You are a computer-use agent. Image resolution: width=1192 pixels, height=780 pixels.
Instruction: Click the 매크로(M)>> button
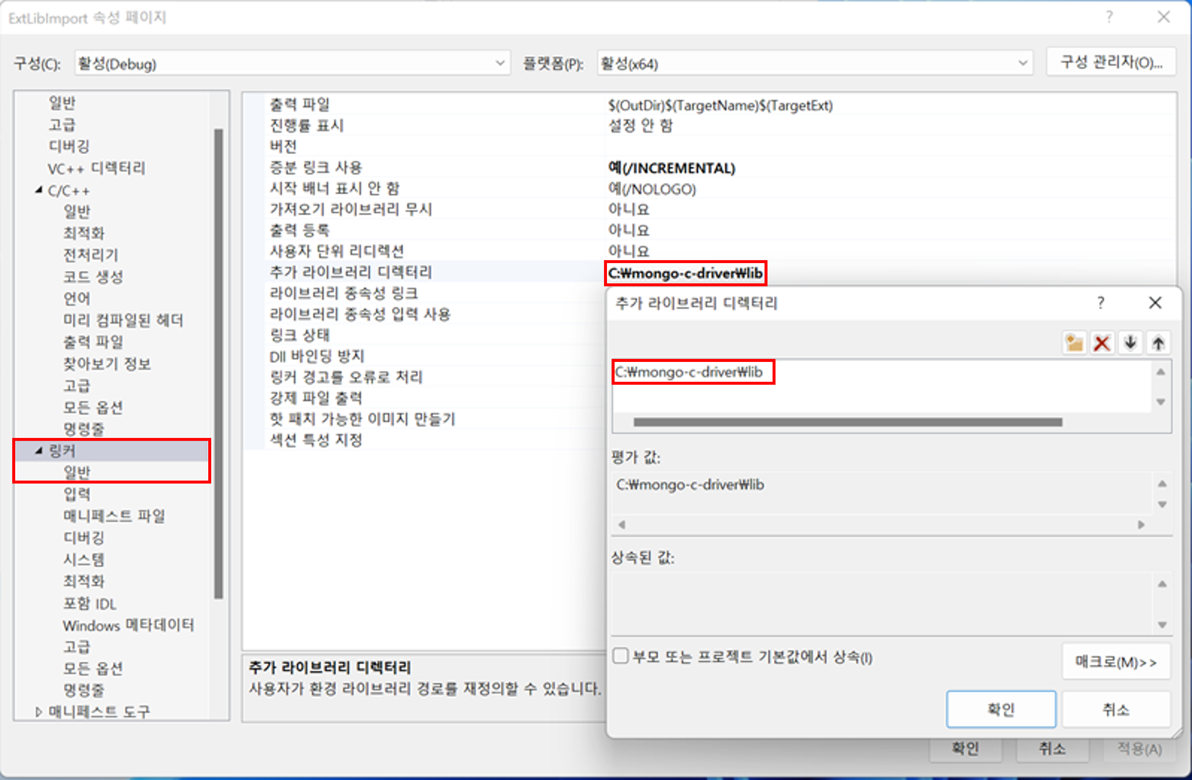[x=1116, y=662]
